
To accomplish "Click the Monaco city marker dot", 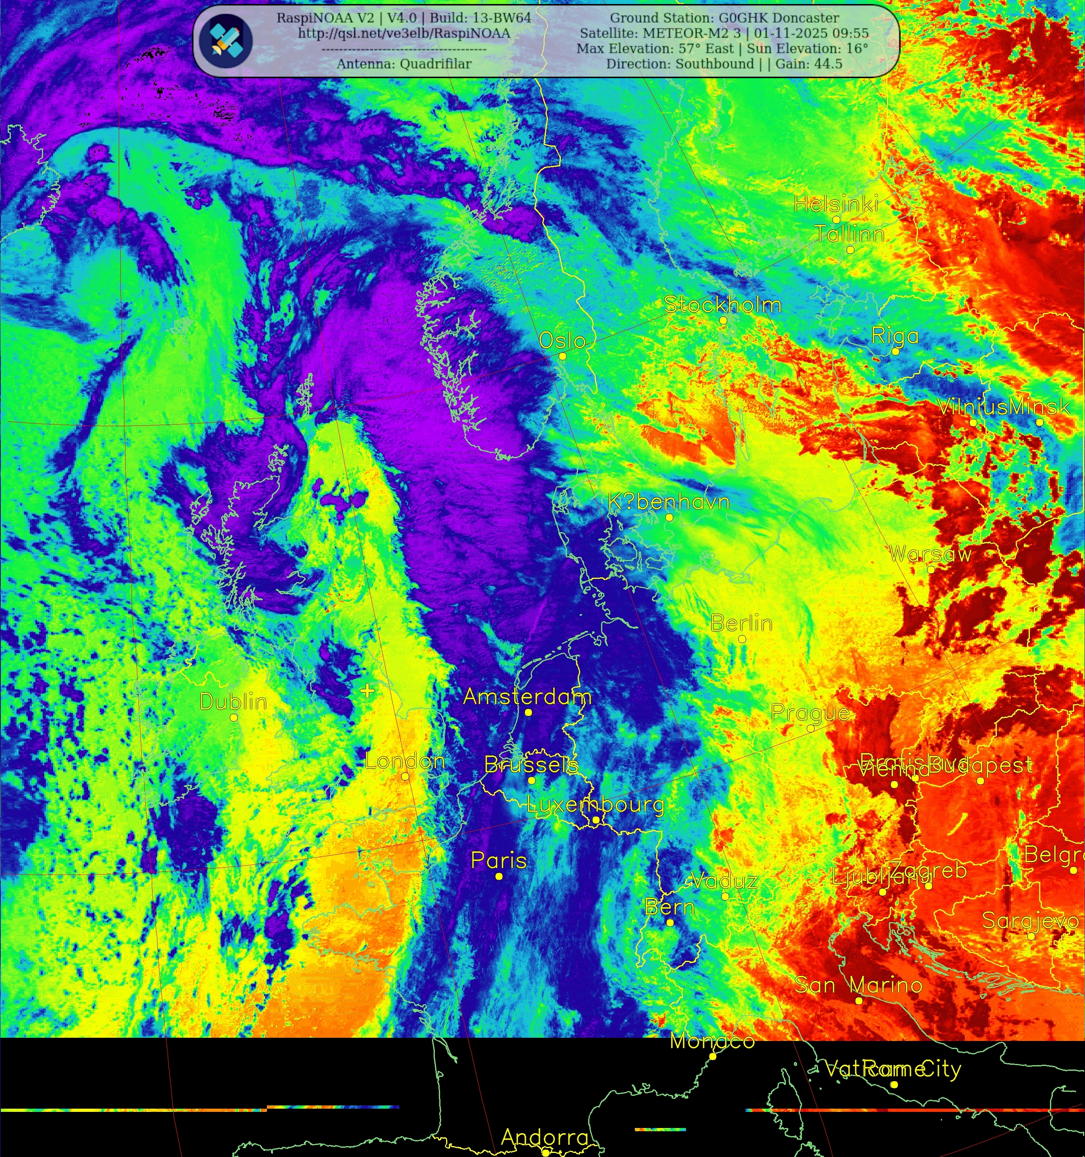I will 713,1056.
